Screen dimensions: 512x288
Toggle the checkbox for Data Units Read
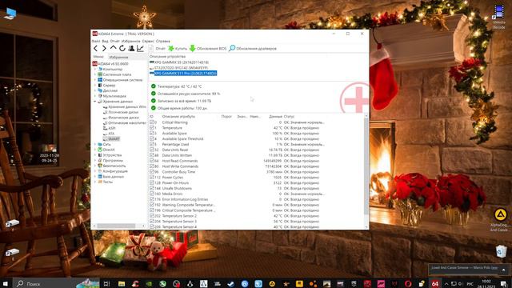152,150
